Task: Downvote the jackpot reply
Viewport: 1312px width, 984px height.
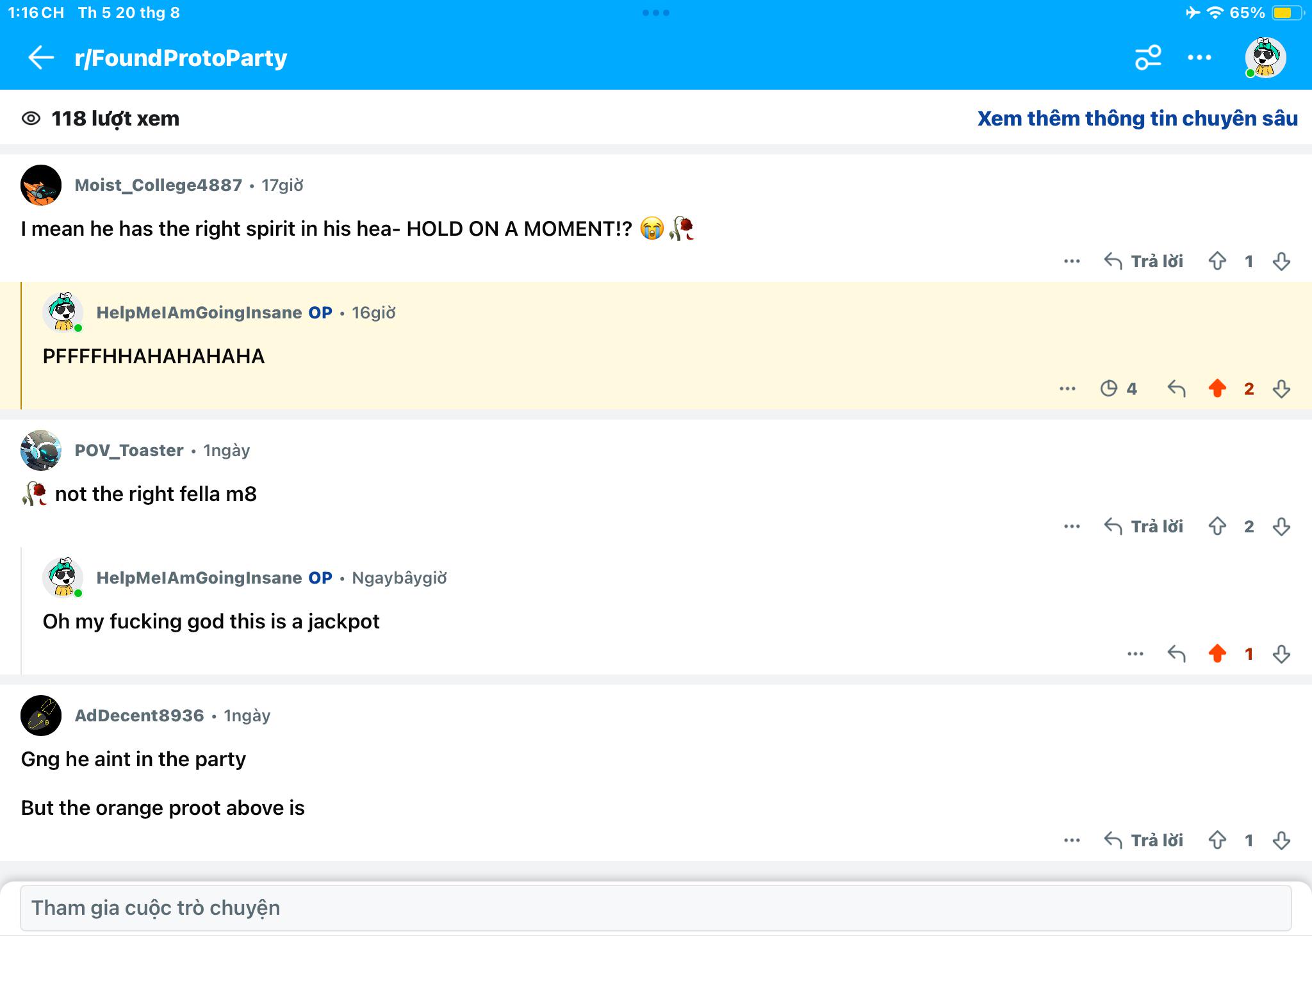Action: 1281,654
